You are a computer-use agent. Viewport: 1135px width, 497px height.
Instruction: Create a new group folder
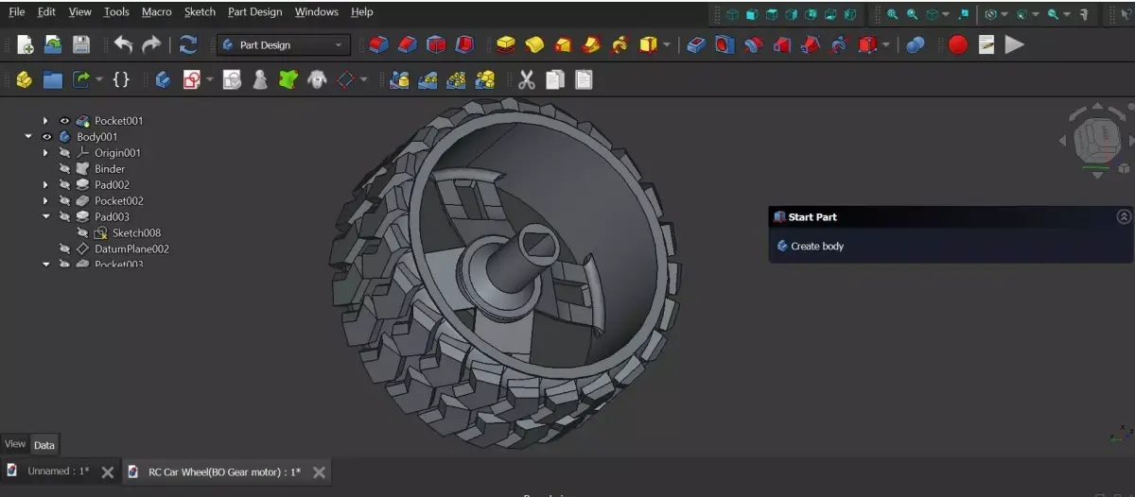(53, 80)
